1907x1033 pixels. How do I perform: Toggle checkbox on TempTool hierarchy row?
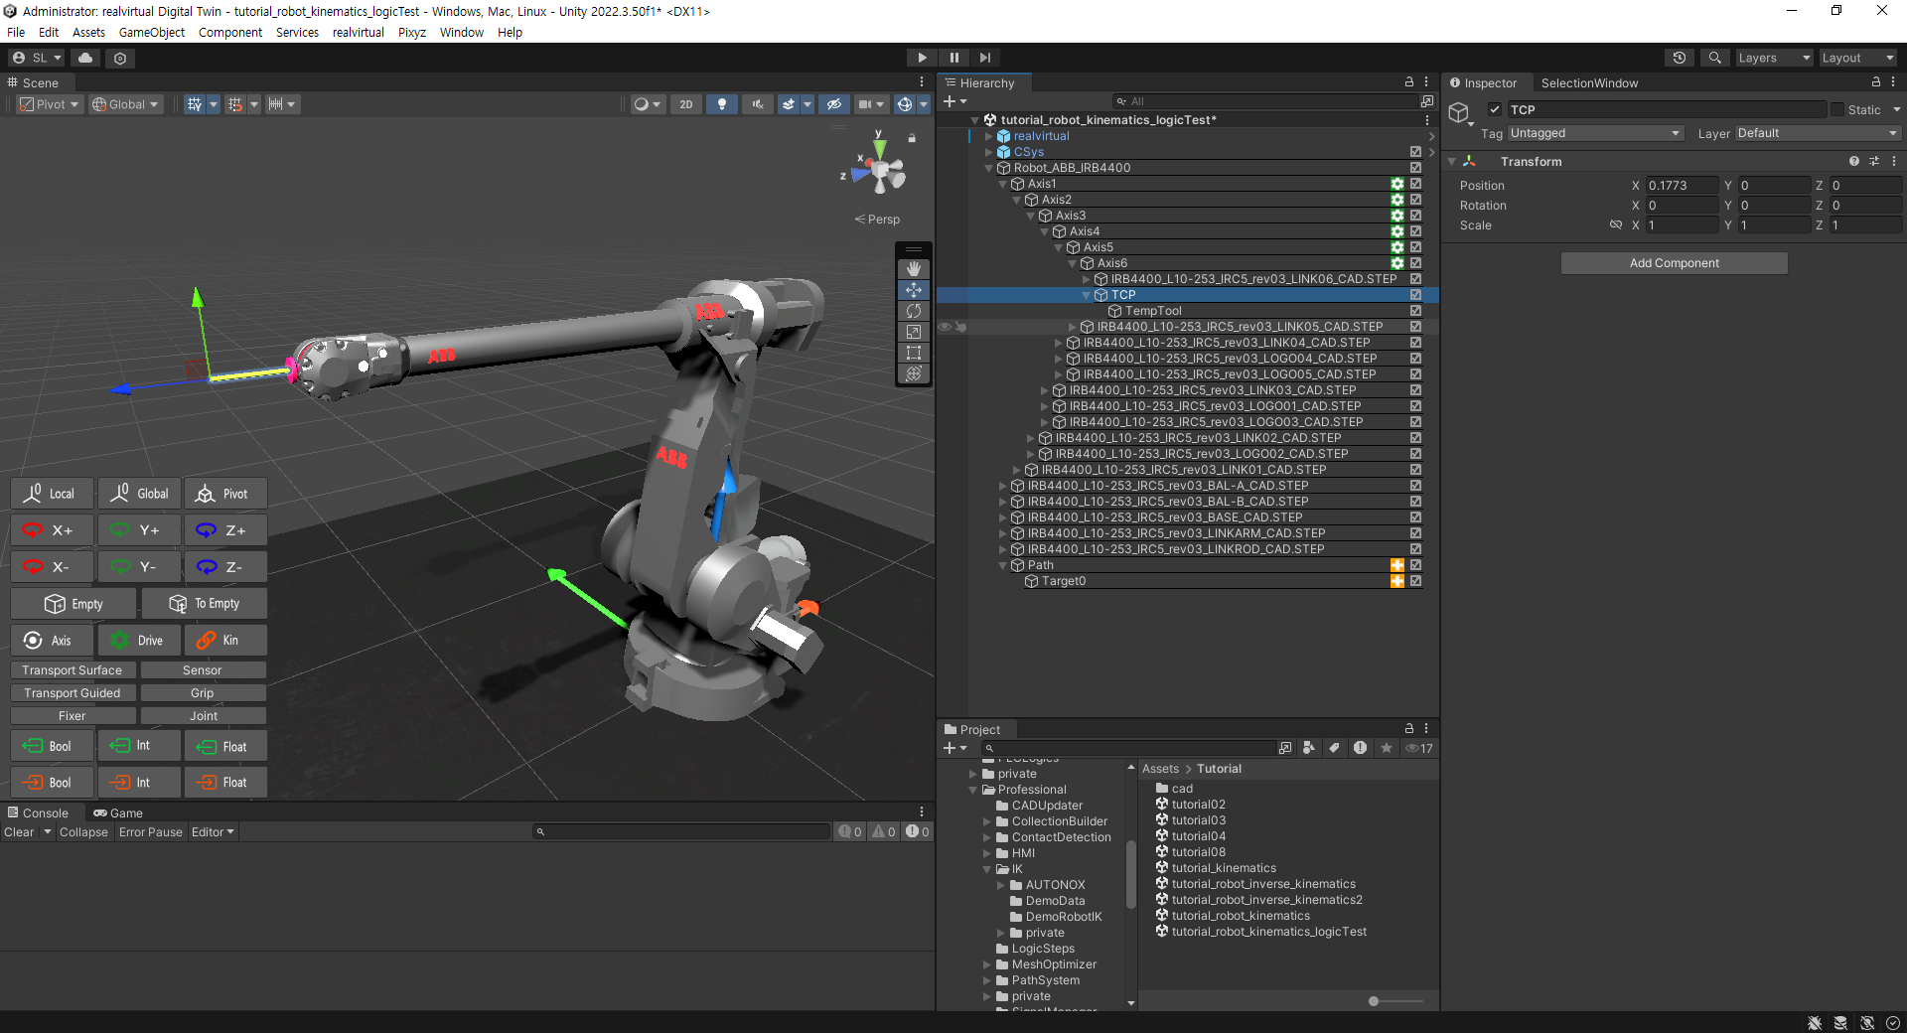pos(1416,311)
